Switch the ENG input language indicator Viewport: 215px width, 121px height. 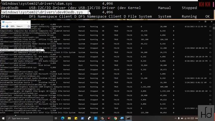point(196,118)
